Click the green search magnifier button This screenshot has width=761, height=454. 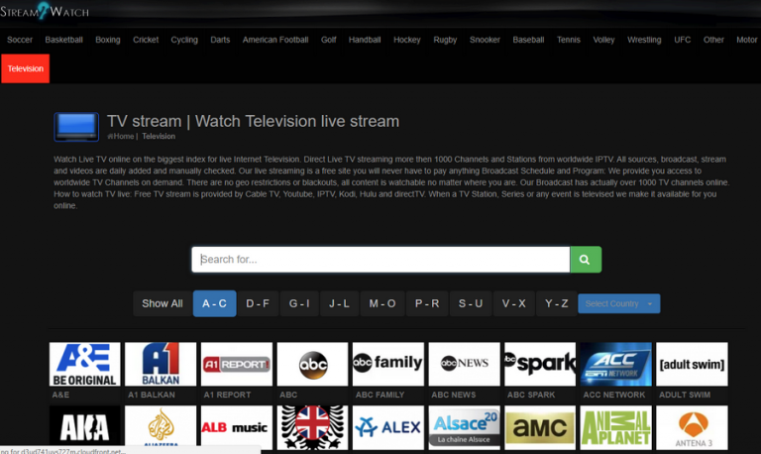click(x=586, y=260)
